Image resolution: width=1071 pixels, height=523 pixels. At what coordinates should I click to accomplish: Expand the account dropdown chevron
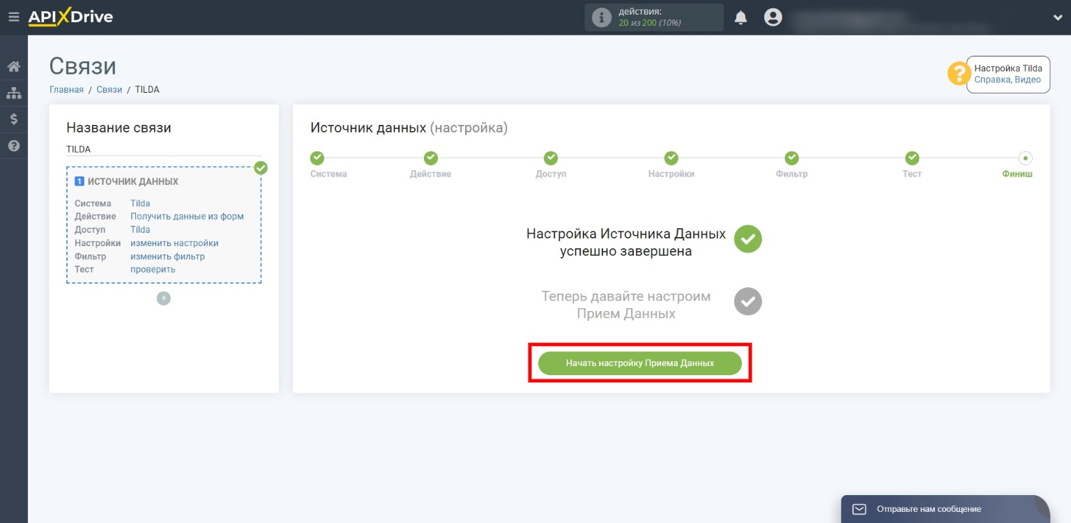(x=1057, y=17)
